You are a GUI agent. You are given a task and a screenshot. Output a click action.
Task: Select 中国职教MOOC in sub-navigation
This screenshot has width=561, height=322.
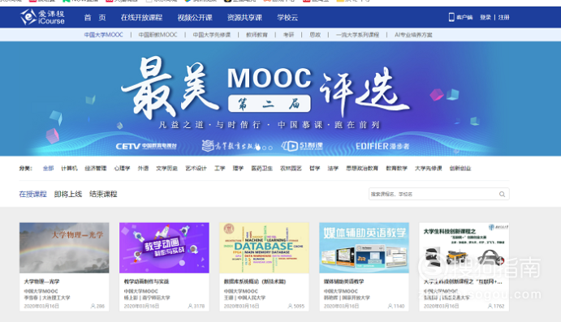click(158, 35)
